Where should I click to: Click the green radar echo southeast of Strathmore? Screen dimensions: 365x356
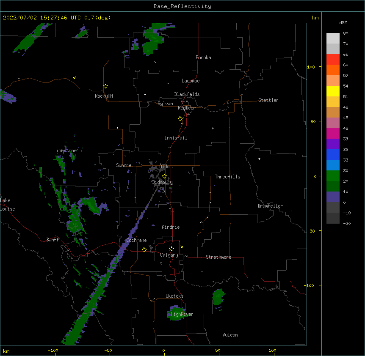[218, 297]
